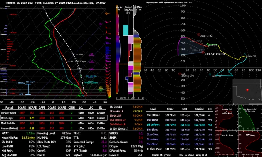
Task: Click the Sfc-6km shear level row
Action: pyautogui.click(x=180, y=144)
